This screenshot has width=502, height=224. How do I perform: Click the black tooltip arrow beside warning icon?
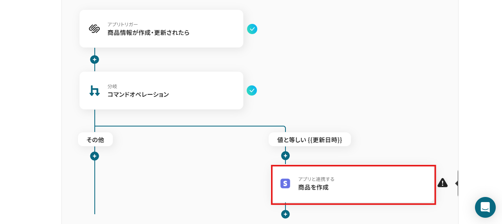pyautogui.click(x=456, y=183)
